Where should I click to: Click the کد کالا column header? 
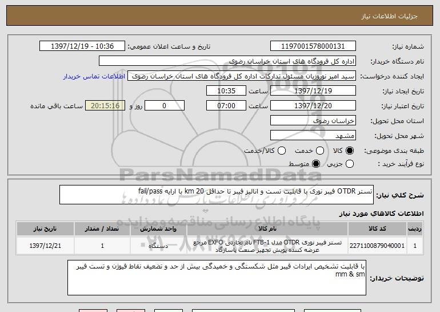[x=377, y=229]
